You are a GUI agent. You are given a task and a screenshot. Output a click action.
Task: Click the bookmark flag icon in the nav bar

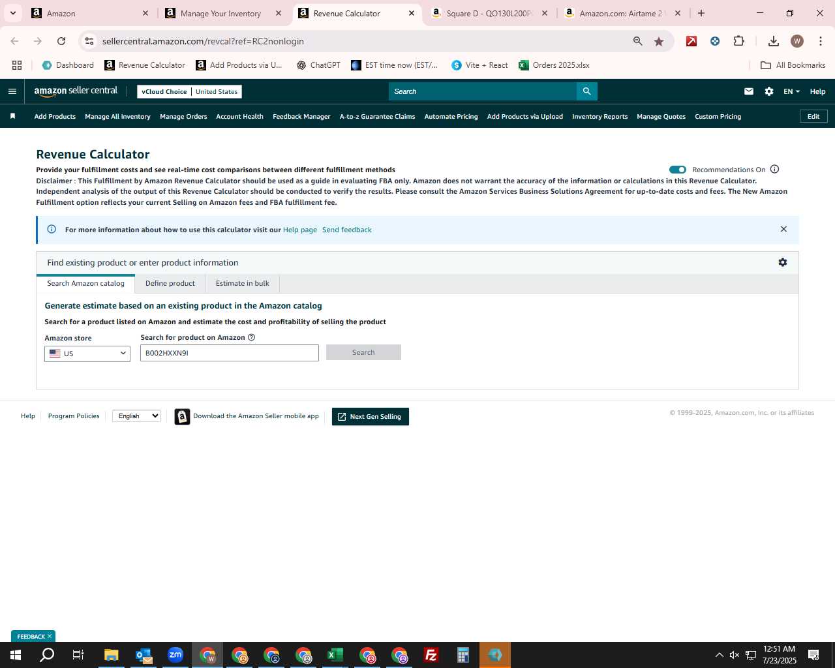click(x=12, y=116)
